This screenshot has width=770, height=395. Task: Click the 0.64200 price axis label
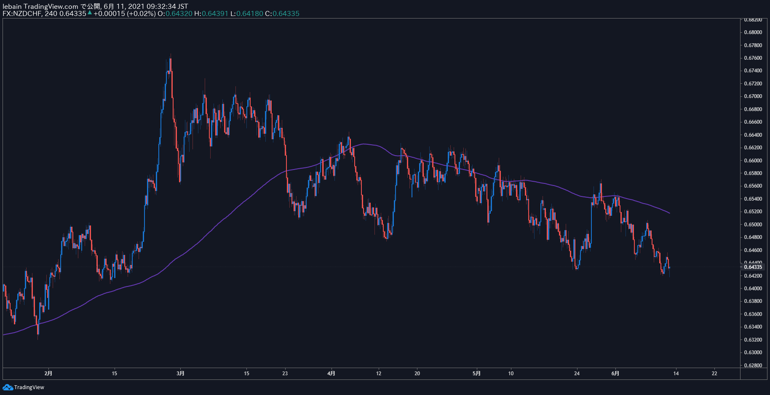coord(753,276)
